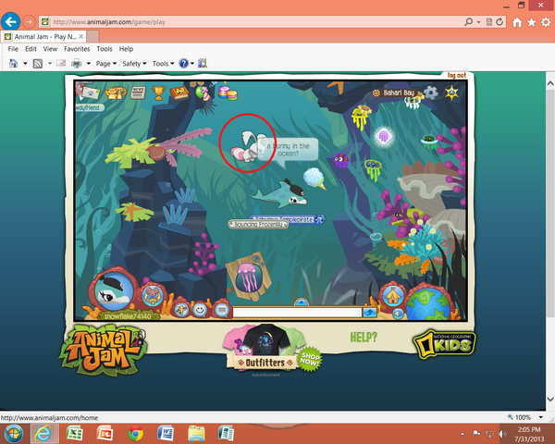Open the browser home icon at top right

[517, 22]
